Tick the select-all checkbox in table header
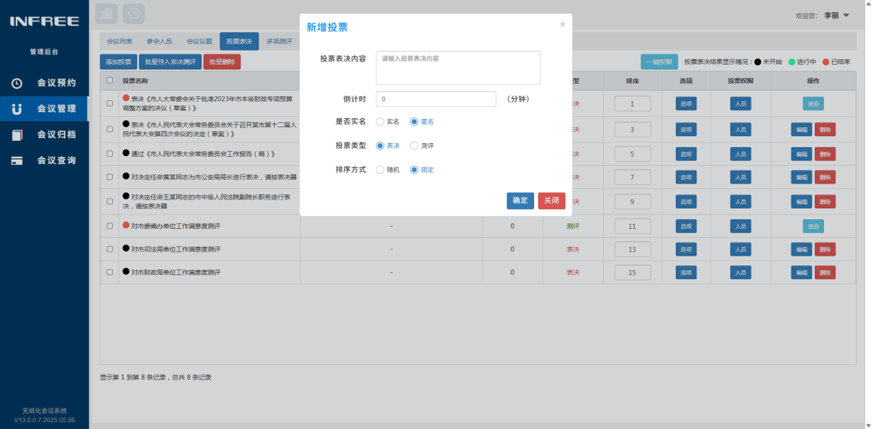Image resolution: width=872 pixels, height=429 pixels. click(x=110, y=80)
